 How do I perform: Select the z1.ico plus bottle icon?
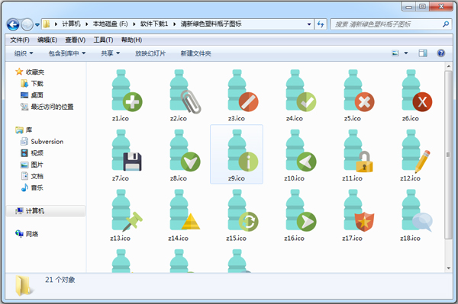pos(126,91)
